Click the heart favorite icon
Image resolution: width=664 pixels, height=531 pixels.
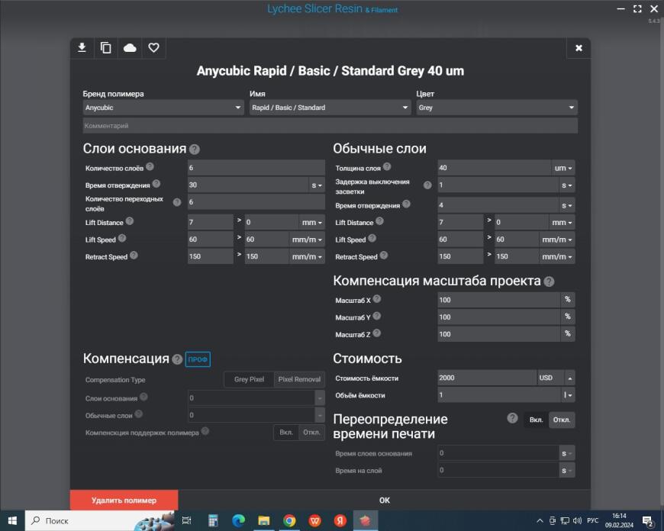pos(153,48)
